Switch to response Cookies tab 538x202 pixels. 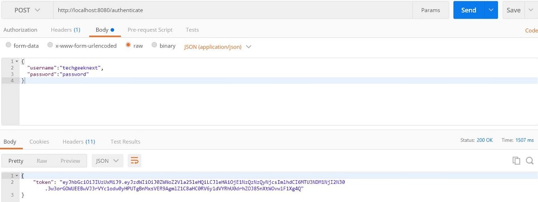click(x=39, y=141)
